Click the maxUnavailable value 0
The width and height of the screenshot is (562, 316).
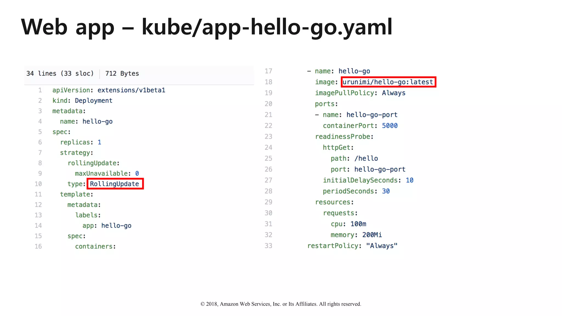point(137,174)
